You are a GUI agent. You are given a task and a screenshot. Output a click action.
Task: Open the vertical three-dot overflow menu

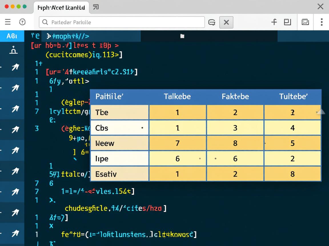(x=322, y=22)
